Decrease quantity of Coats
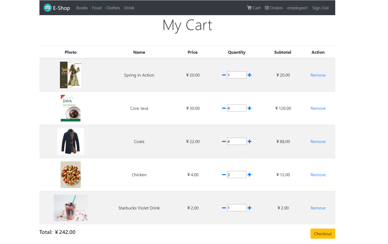This screenshot has height=244, width=388. pos(224,141)
